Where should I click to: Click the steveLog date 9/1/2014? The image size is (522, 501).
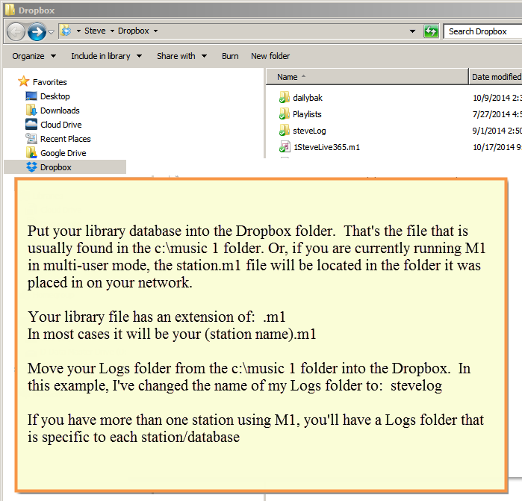(497, 131)
